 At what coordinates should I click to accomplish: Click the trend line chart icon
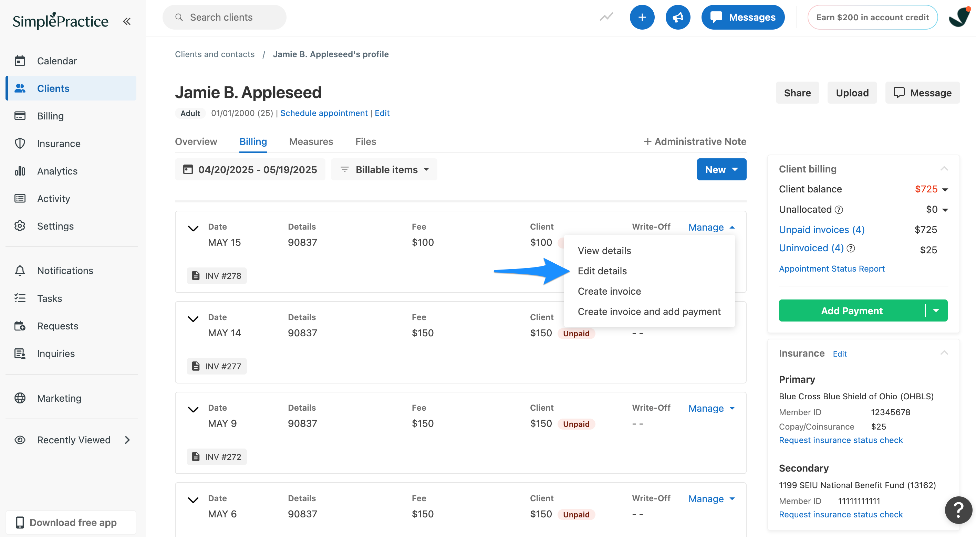[606, 17]
